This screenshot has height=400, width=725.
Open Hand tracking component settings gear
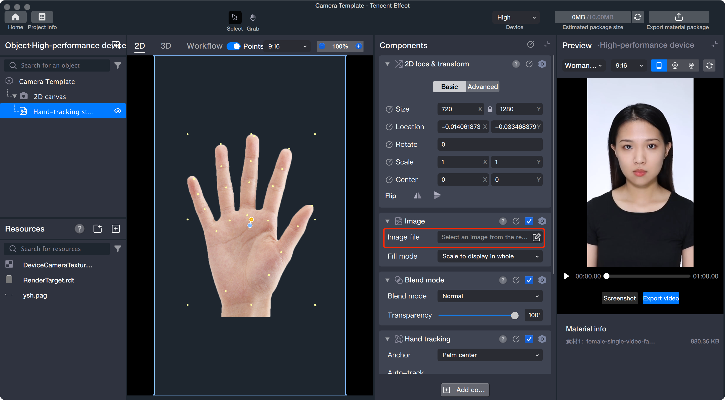tap(542, 339)
